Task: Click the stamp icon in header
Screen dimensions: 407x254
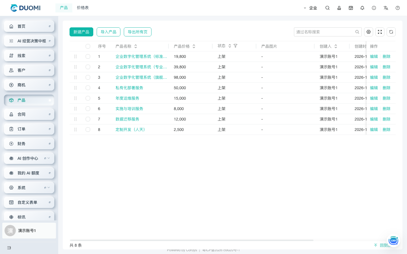Action: [x=339, y=8]
